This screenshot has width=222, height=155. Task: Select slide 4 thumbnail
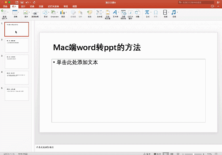click(x=17, y=78)
